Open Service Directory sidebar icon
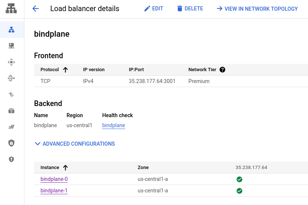Screen dimensions: 308x205 (x=11, y=111)
